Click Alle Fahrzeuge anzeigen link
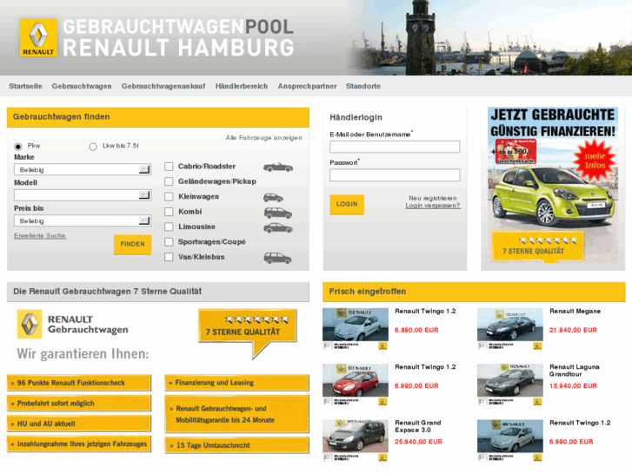Screen dimensions: 632x473 (263, 138)
